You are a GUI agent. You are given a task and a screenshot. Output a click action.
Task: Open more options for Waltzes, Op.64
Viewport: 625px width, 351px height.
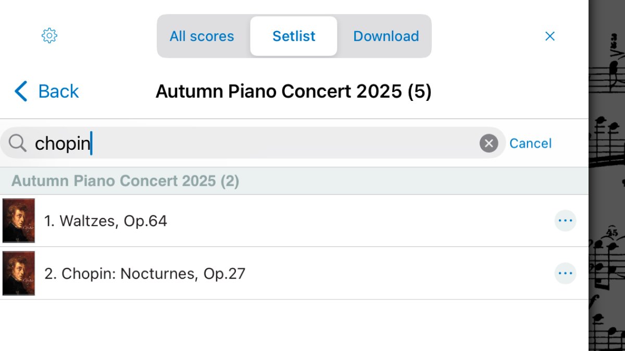click(565, 221)
